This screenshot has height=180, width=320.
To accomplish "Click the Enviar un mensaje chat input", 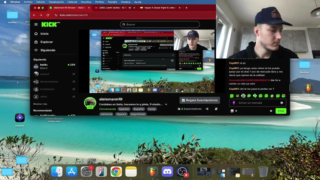I will [x=257, y=103].
